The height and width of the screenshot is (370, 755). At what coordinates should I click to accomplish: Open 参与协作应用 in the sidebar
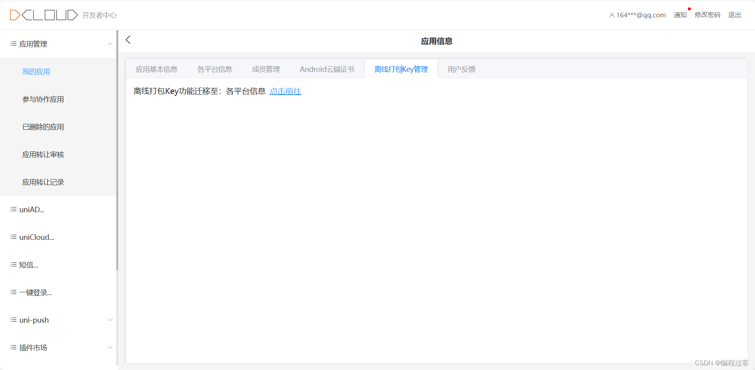43,99
